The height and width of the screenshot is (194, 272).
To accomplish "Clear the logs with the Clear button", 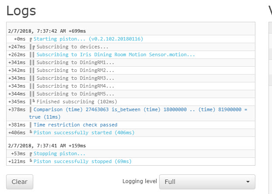I will (20, 182).
